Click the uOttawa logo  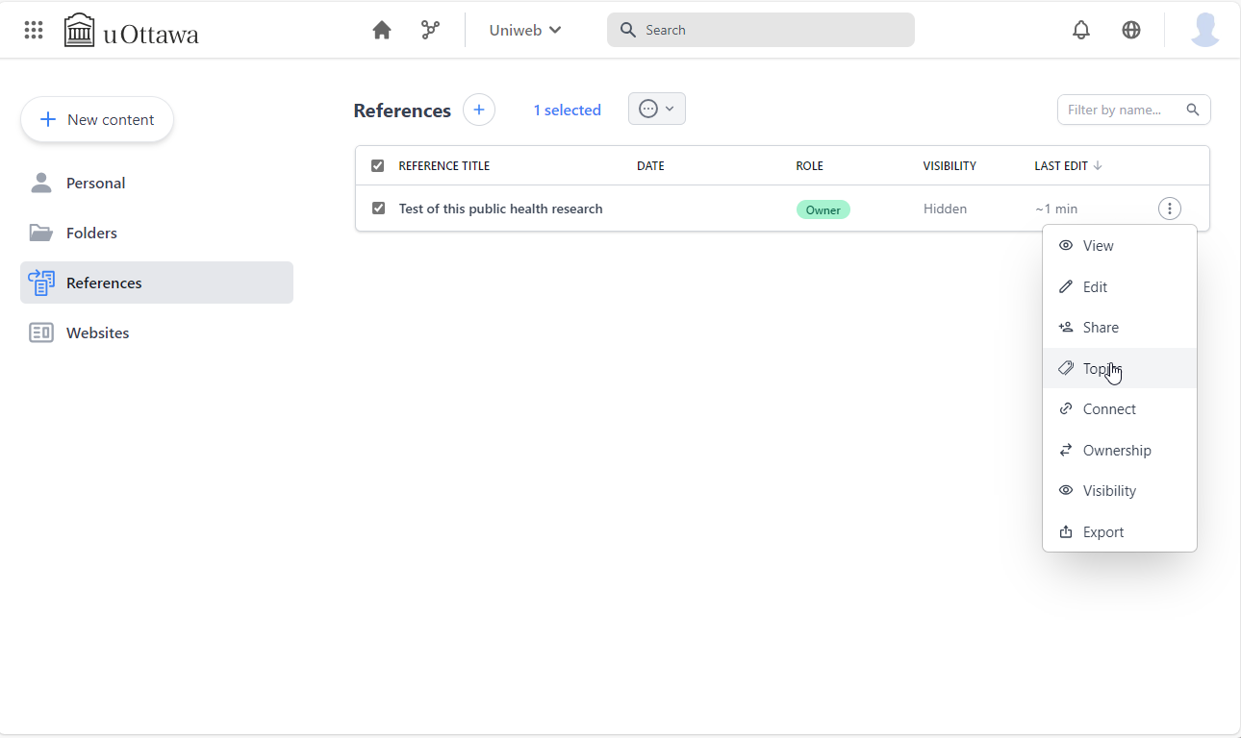click(130, 30)
